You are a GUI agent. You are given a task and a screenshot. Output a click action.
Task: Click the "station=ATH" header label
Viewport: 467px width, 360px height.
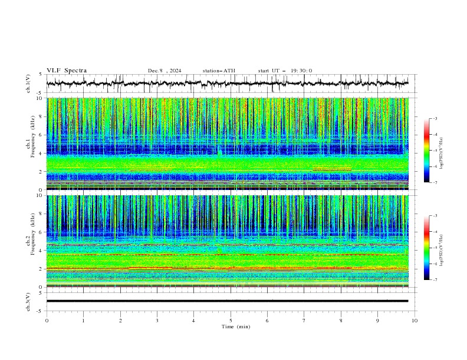[219, 71]
